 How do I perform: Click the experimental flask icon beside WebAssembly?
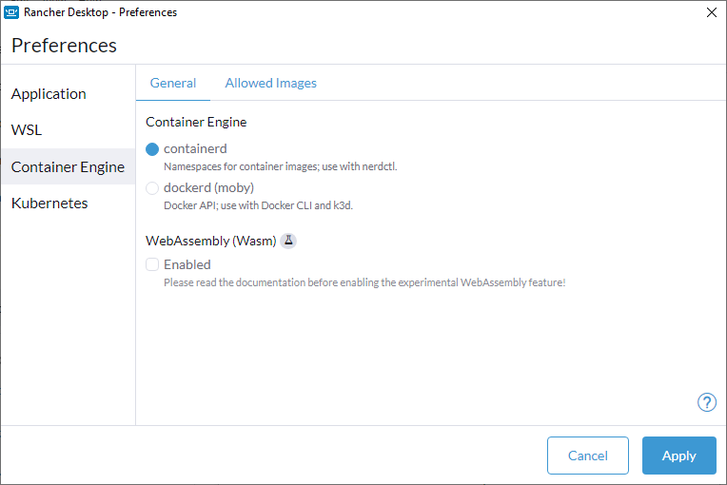[x=288, y=241]
